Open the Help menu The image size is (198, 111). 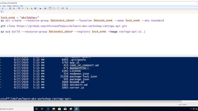click(x=21, y=6)
